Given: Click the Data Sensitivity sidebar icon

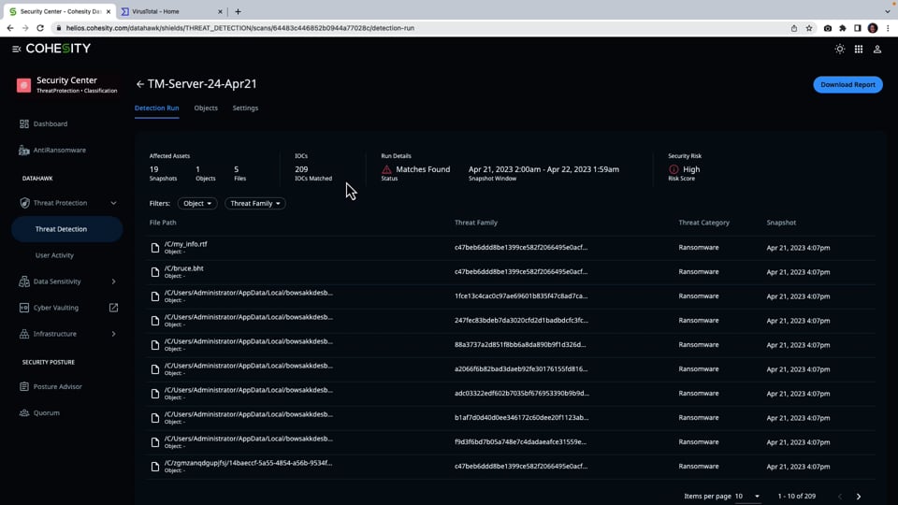Looking at the screenshot, I should (x=24, y=281).
